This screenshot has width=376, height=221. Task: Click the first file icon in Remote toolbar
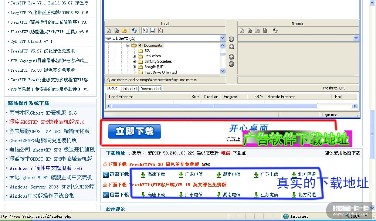coord(242,31)
